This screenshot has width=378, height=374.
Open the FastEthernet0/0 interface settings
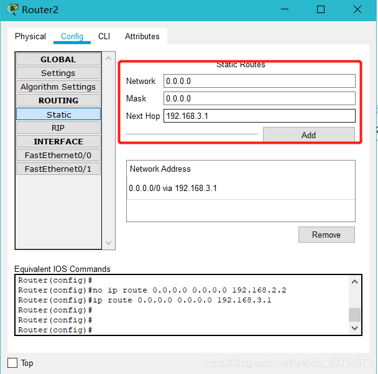click(58, 155)
